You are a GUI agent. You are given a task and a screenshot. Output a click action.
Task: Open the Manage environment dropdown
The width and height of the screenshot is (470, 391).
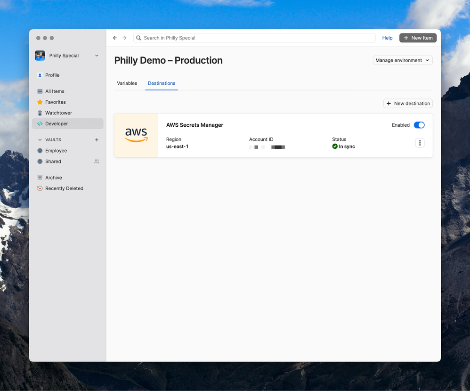[402, 60]
